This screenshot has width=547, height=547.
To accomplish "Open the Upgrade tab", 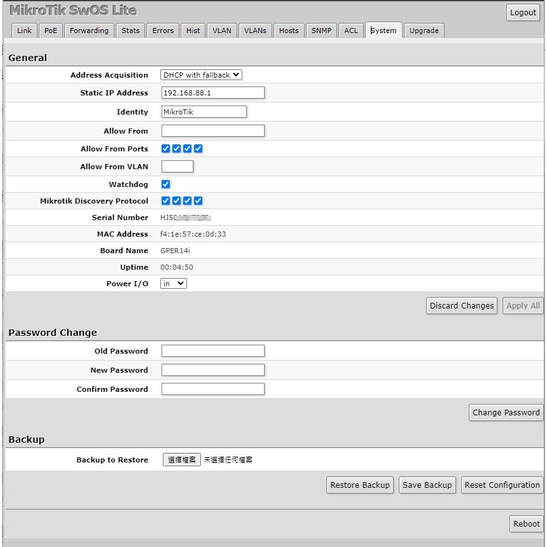I will click(x=424, y=31).
